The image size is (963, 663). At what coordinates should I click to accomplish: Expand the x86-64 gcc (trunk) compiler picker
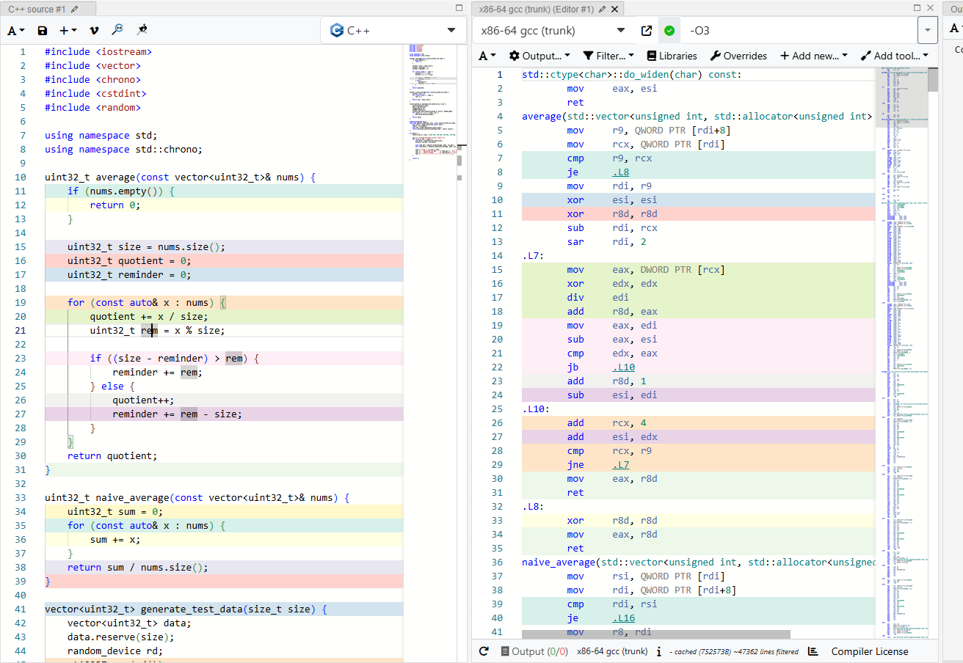pos(552,31)
